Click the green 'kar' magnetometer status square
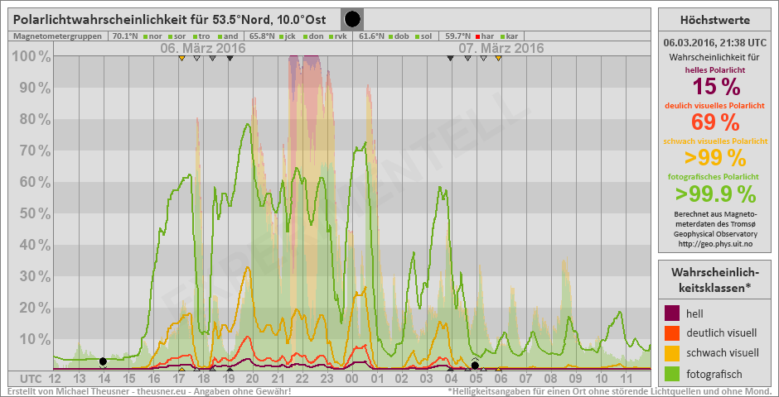Screen dimensions: 779x397 point(503,36)
